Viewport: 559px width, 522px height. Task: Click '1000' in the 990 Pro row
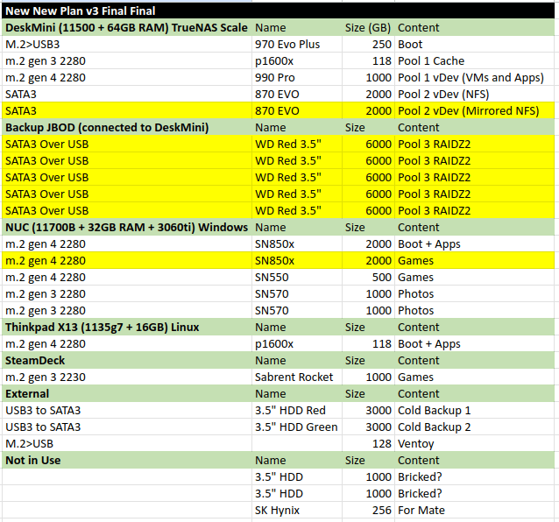(368, 78)
